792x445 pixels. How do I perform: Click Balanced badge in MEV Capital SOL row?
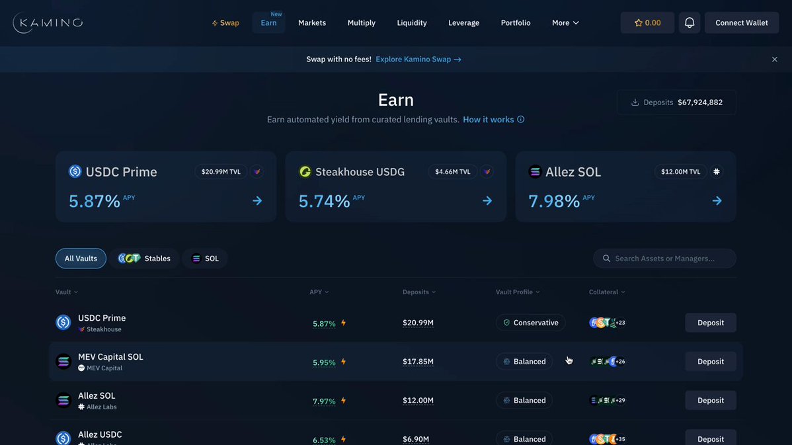[x=524, y=361]
